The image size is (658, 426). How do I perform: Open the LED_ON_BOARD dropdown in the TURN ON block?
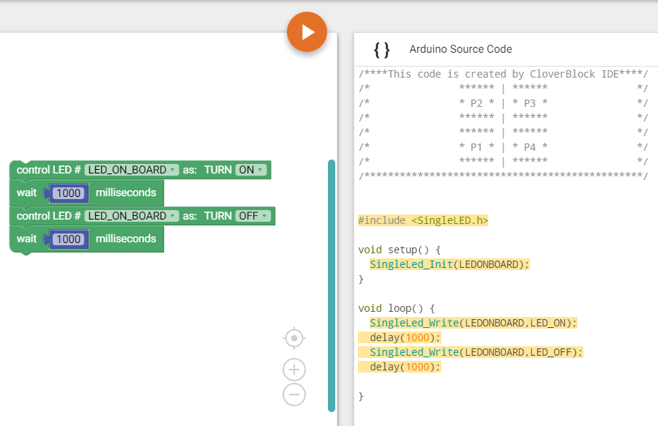click(132, 170)
